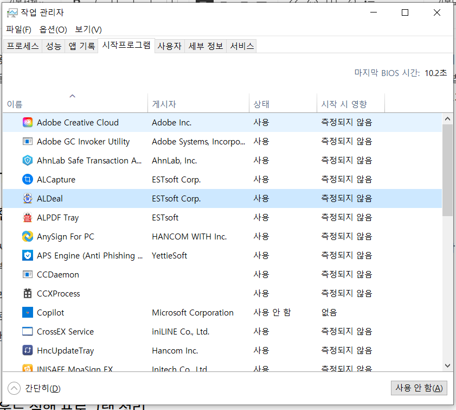The image size is (456, 410).
Task: Select the Copilot name
Action: [x=50, y=313]
